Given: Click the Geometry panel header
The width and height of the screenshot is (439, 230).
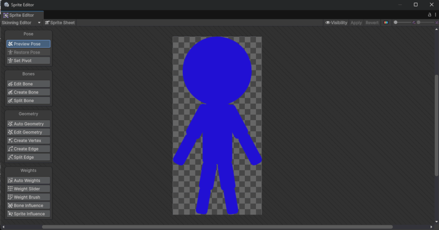Looking at the screenshot, I should (x=28, y=114).
